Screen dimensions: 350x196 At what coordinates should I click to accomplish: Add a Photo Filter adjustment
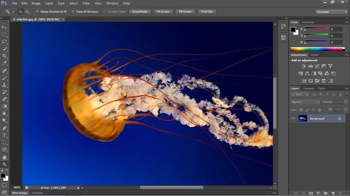320,73
